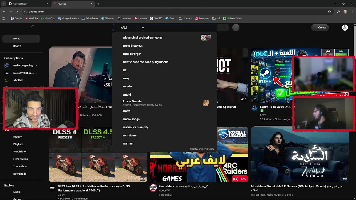
Task: Open the Maha Ftouni mix thumbnail
Action: [300, 154]
